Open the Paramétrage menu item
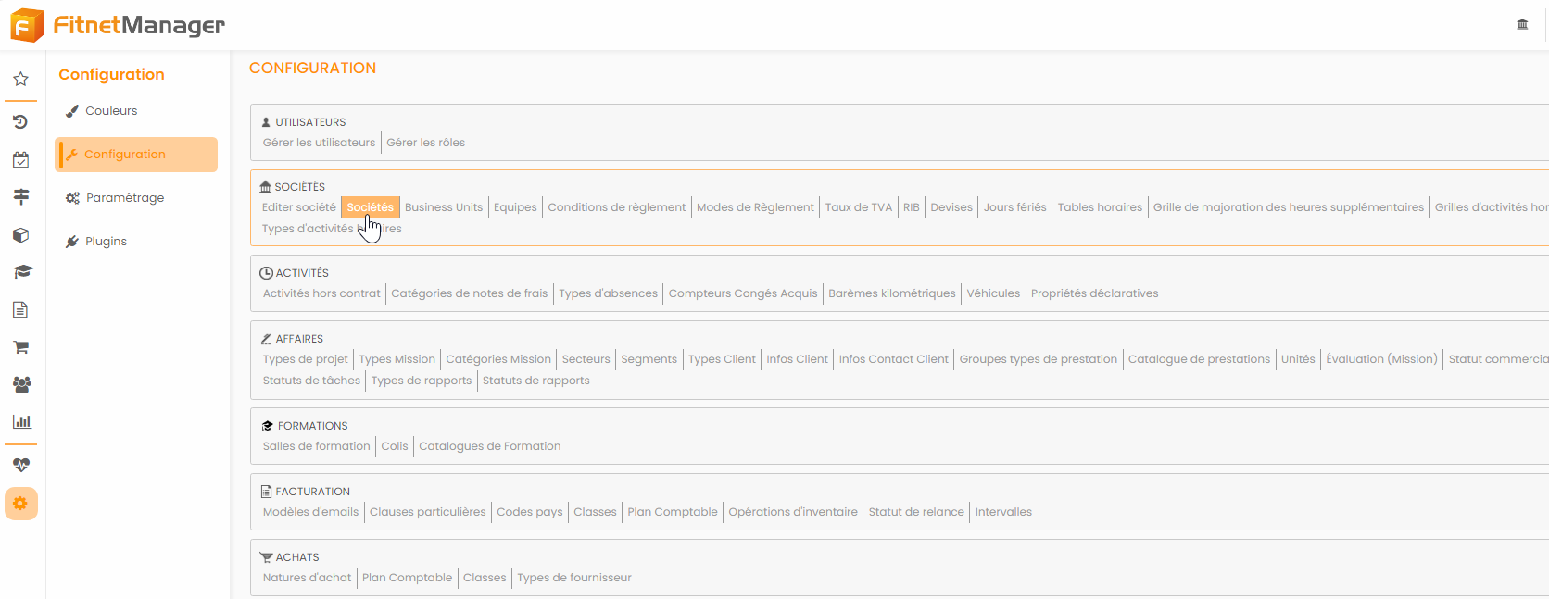Image resolution: width=1549 pixels, height=599 pixels. [x=124, y=198]
